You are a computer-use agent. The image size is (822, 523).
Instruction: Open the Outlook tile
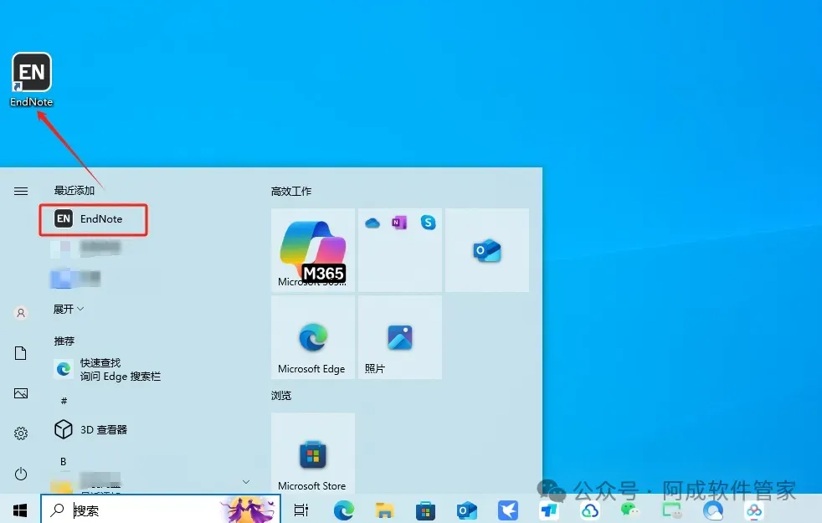pyautogui.click(x=487, y=250)
